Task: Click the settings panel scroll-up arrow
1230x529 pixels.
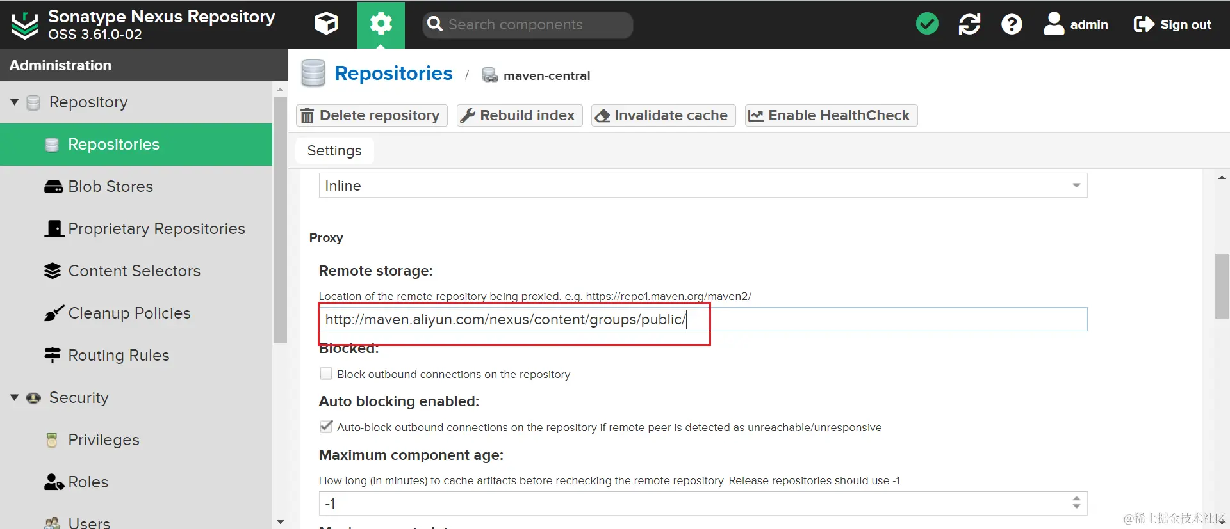Action: coord(1222,177)
